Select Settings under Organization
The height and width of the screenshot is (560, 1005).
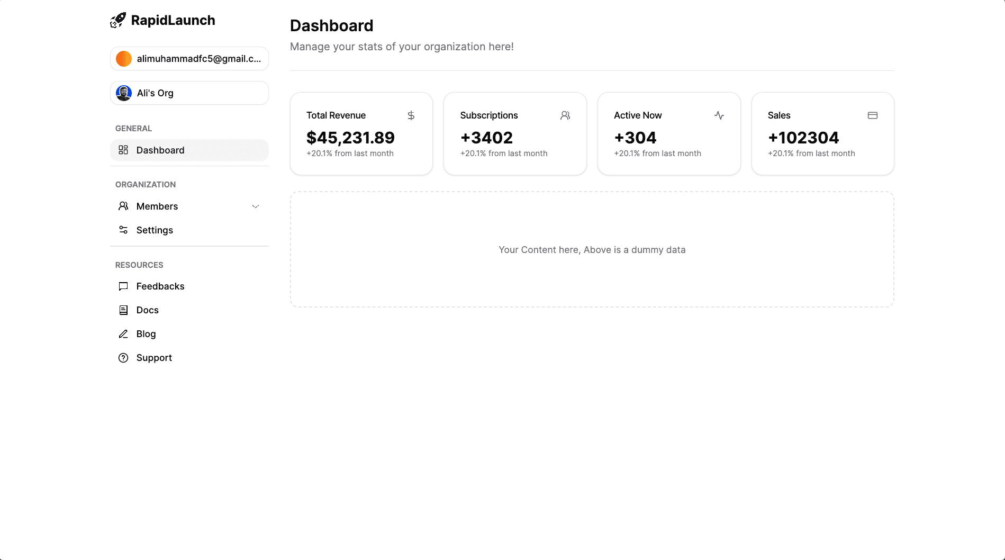click(x=154, y=230)
